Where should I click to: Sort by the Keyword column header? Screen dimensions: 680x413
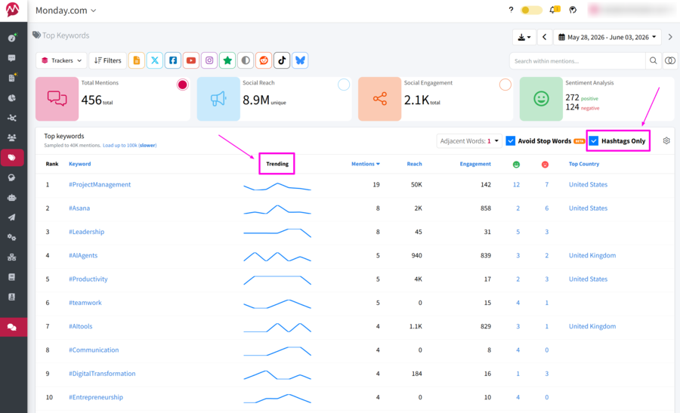pos(80,164)
